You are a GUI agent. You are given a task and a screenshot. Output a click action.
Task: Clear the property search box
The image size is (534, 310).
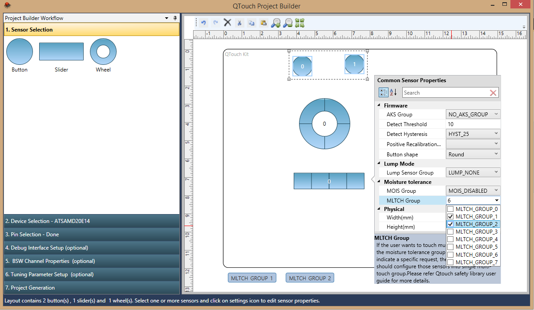tap(493, 93)
